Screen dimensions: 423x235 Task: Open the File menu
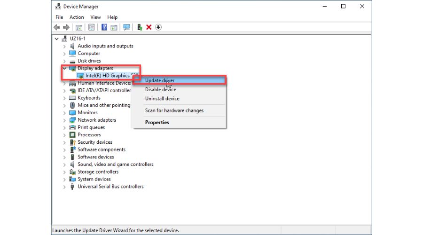[59, 17]
